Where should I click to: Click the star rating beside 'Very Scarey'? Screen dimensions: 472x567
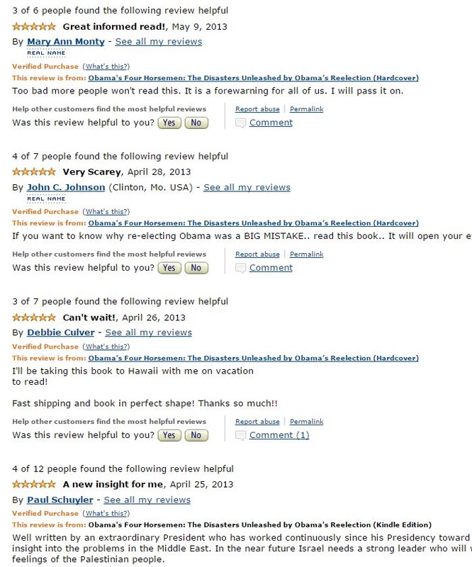coord(33,172)
